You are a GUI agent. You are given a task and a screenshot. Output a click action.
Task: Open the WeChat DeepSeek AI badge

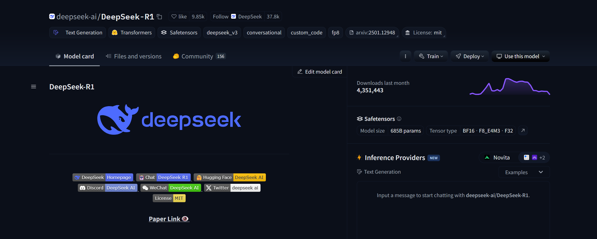tap(171, 188)
